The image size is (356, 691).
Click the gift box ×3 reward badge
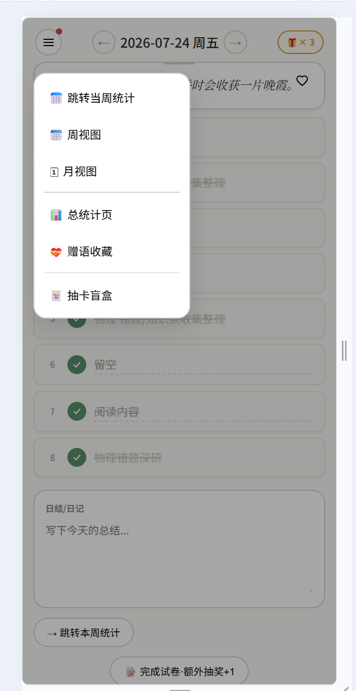coord(301,42)
